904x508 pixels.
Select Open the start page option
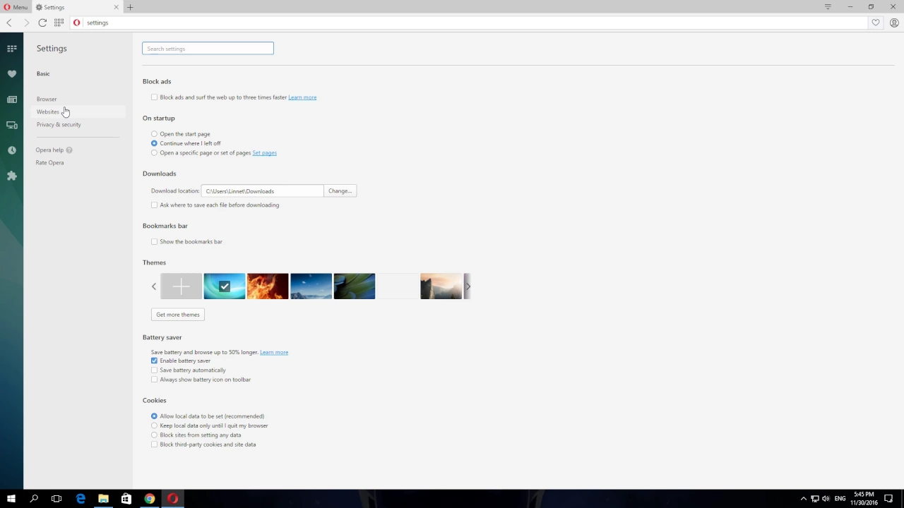coord(154,134)
